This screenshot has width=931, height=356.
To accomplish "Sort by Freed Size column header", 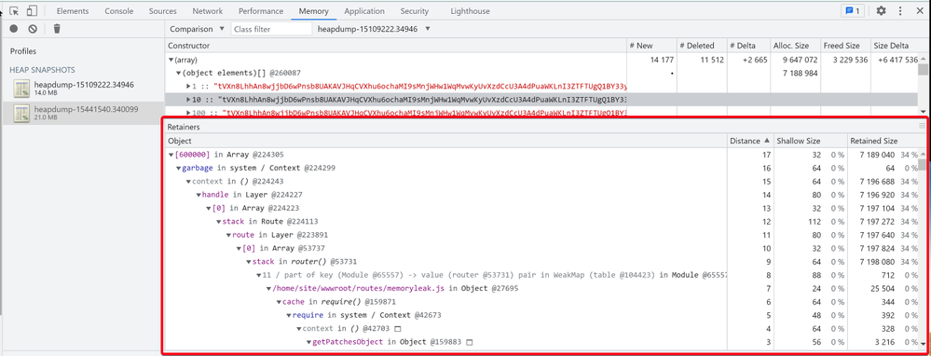I will 845,46.
